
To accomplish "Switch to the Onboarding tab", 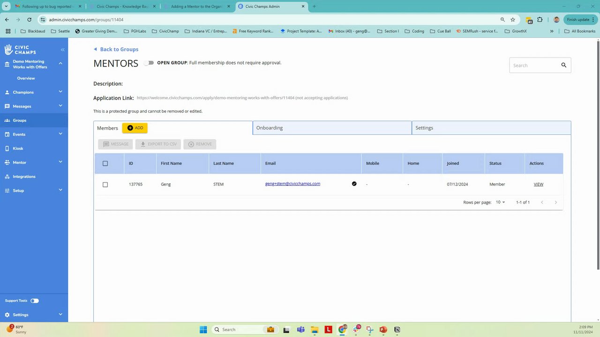I will point(332,128).
